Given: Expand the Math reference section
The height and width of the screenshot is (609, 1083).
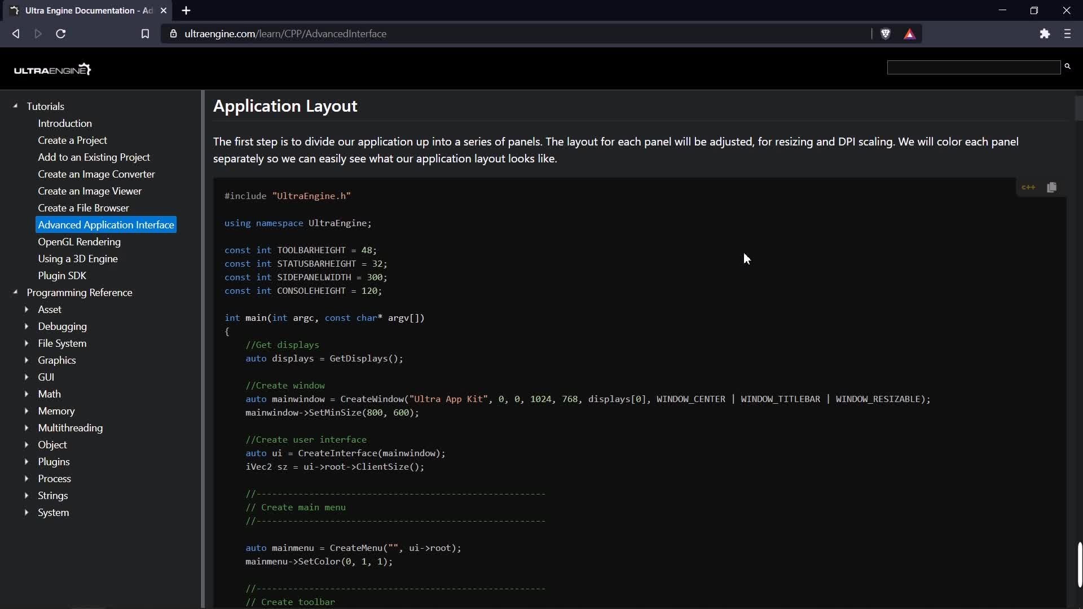Looking at the screenshot, I should [27, 394].
